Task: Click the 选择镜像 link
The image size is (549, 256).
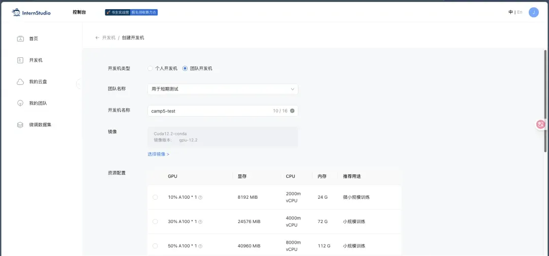Action: coord(158,154)
